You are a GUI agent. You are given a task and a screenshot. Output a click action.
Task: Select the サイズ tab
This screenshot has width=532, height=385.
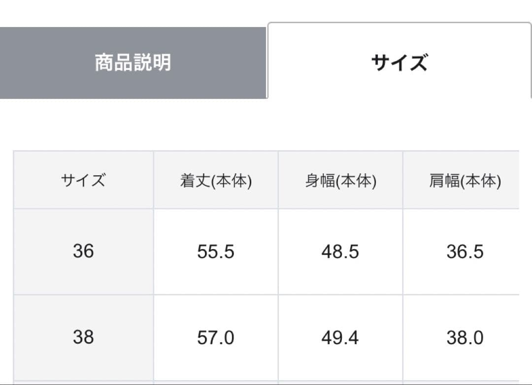pyautogui.click(x=399, y=63)
